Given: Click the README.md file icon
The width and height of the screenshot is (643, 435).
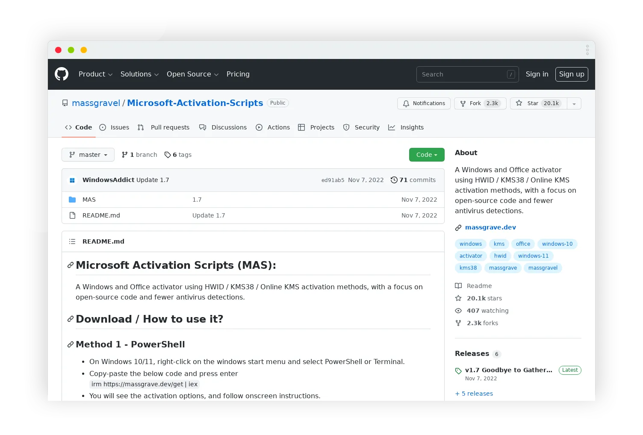Looking at the screenshot, I should pyautogui.click(x=72, y=215).
